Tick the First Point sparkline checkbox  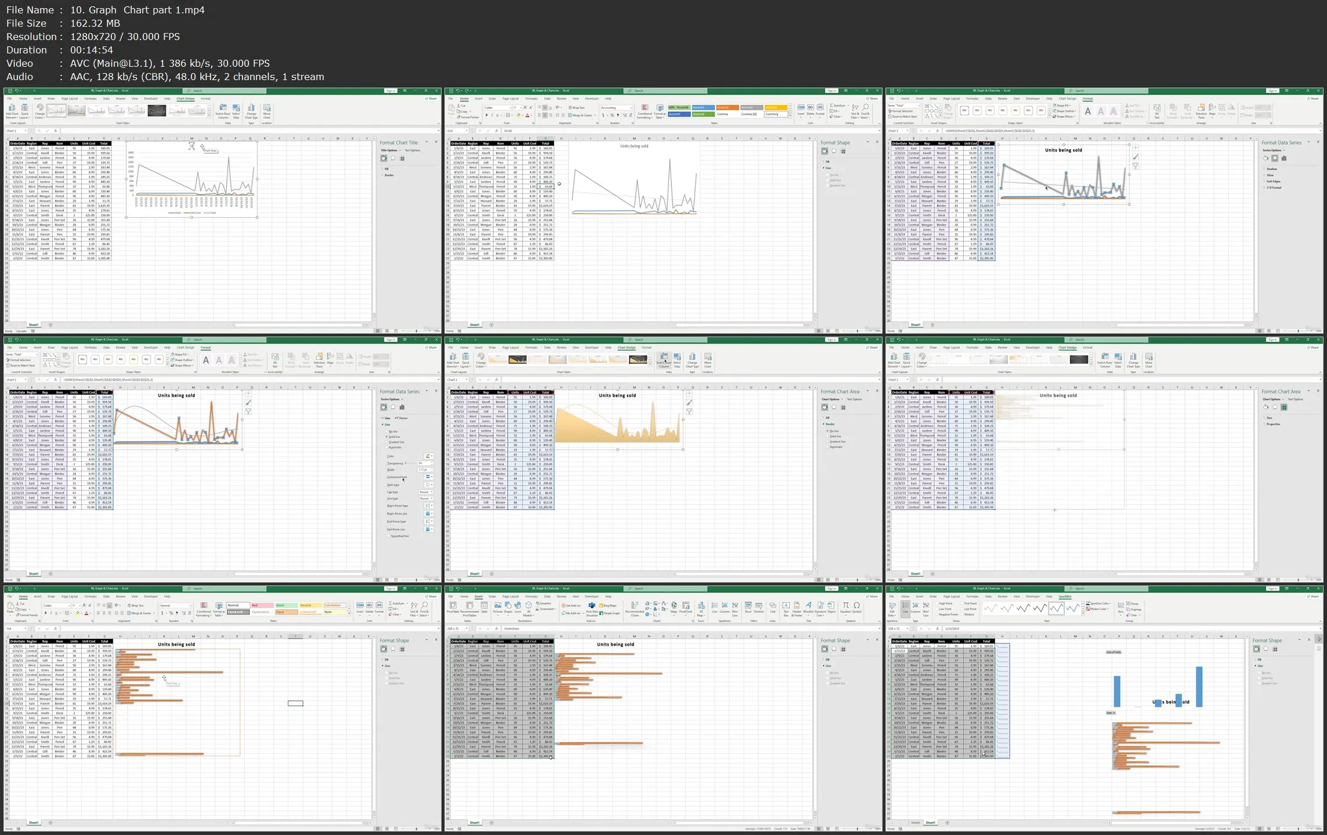click(x=962, y=603)
